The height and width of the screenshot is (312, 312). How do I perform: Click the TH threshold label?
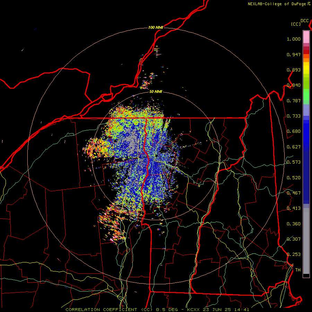tap(298, 270)
